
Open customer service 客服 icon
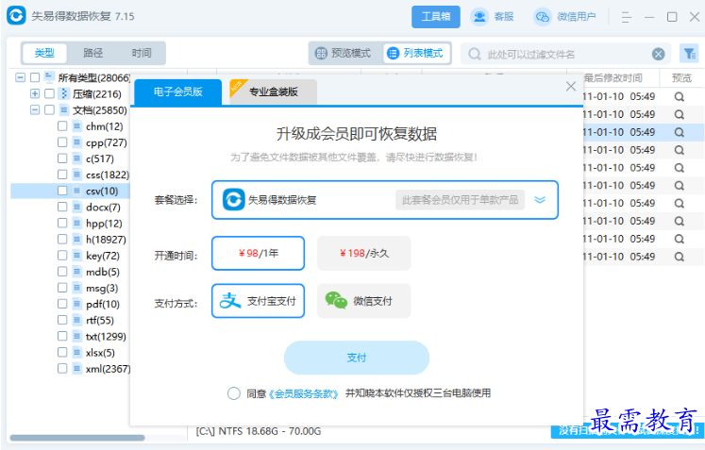pos(479,17)
